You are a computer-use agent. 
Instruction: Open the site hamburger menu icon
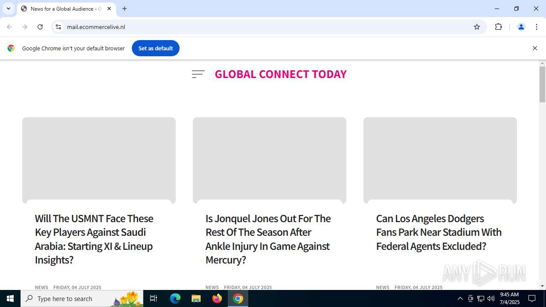point(198,74)
